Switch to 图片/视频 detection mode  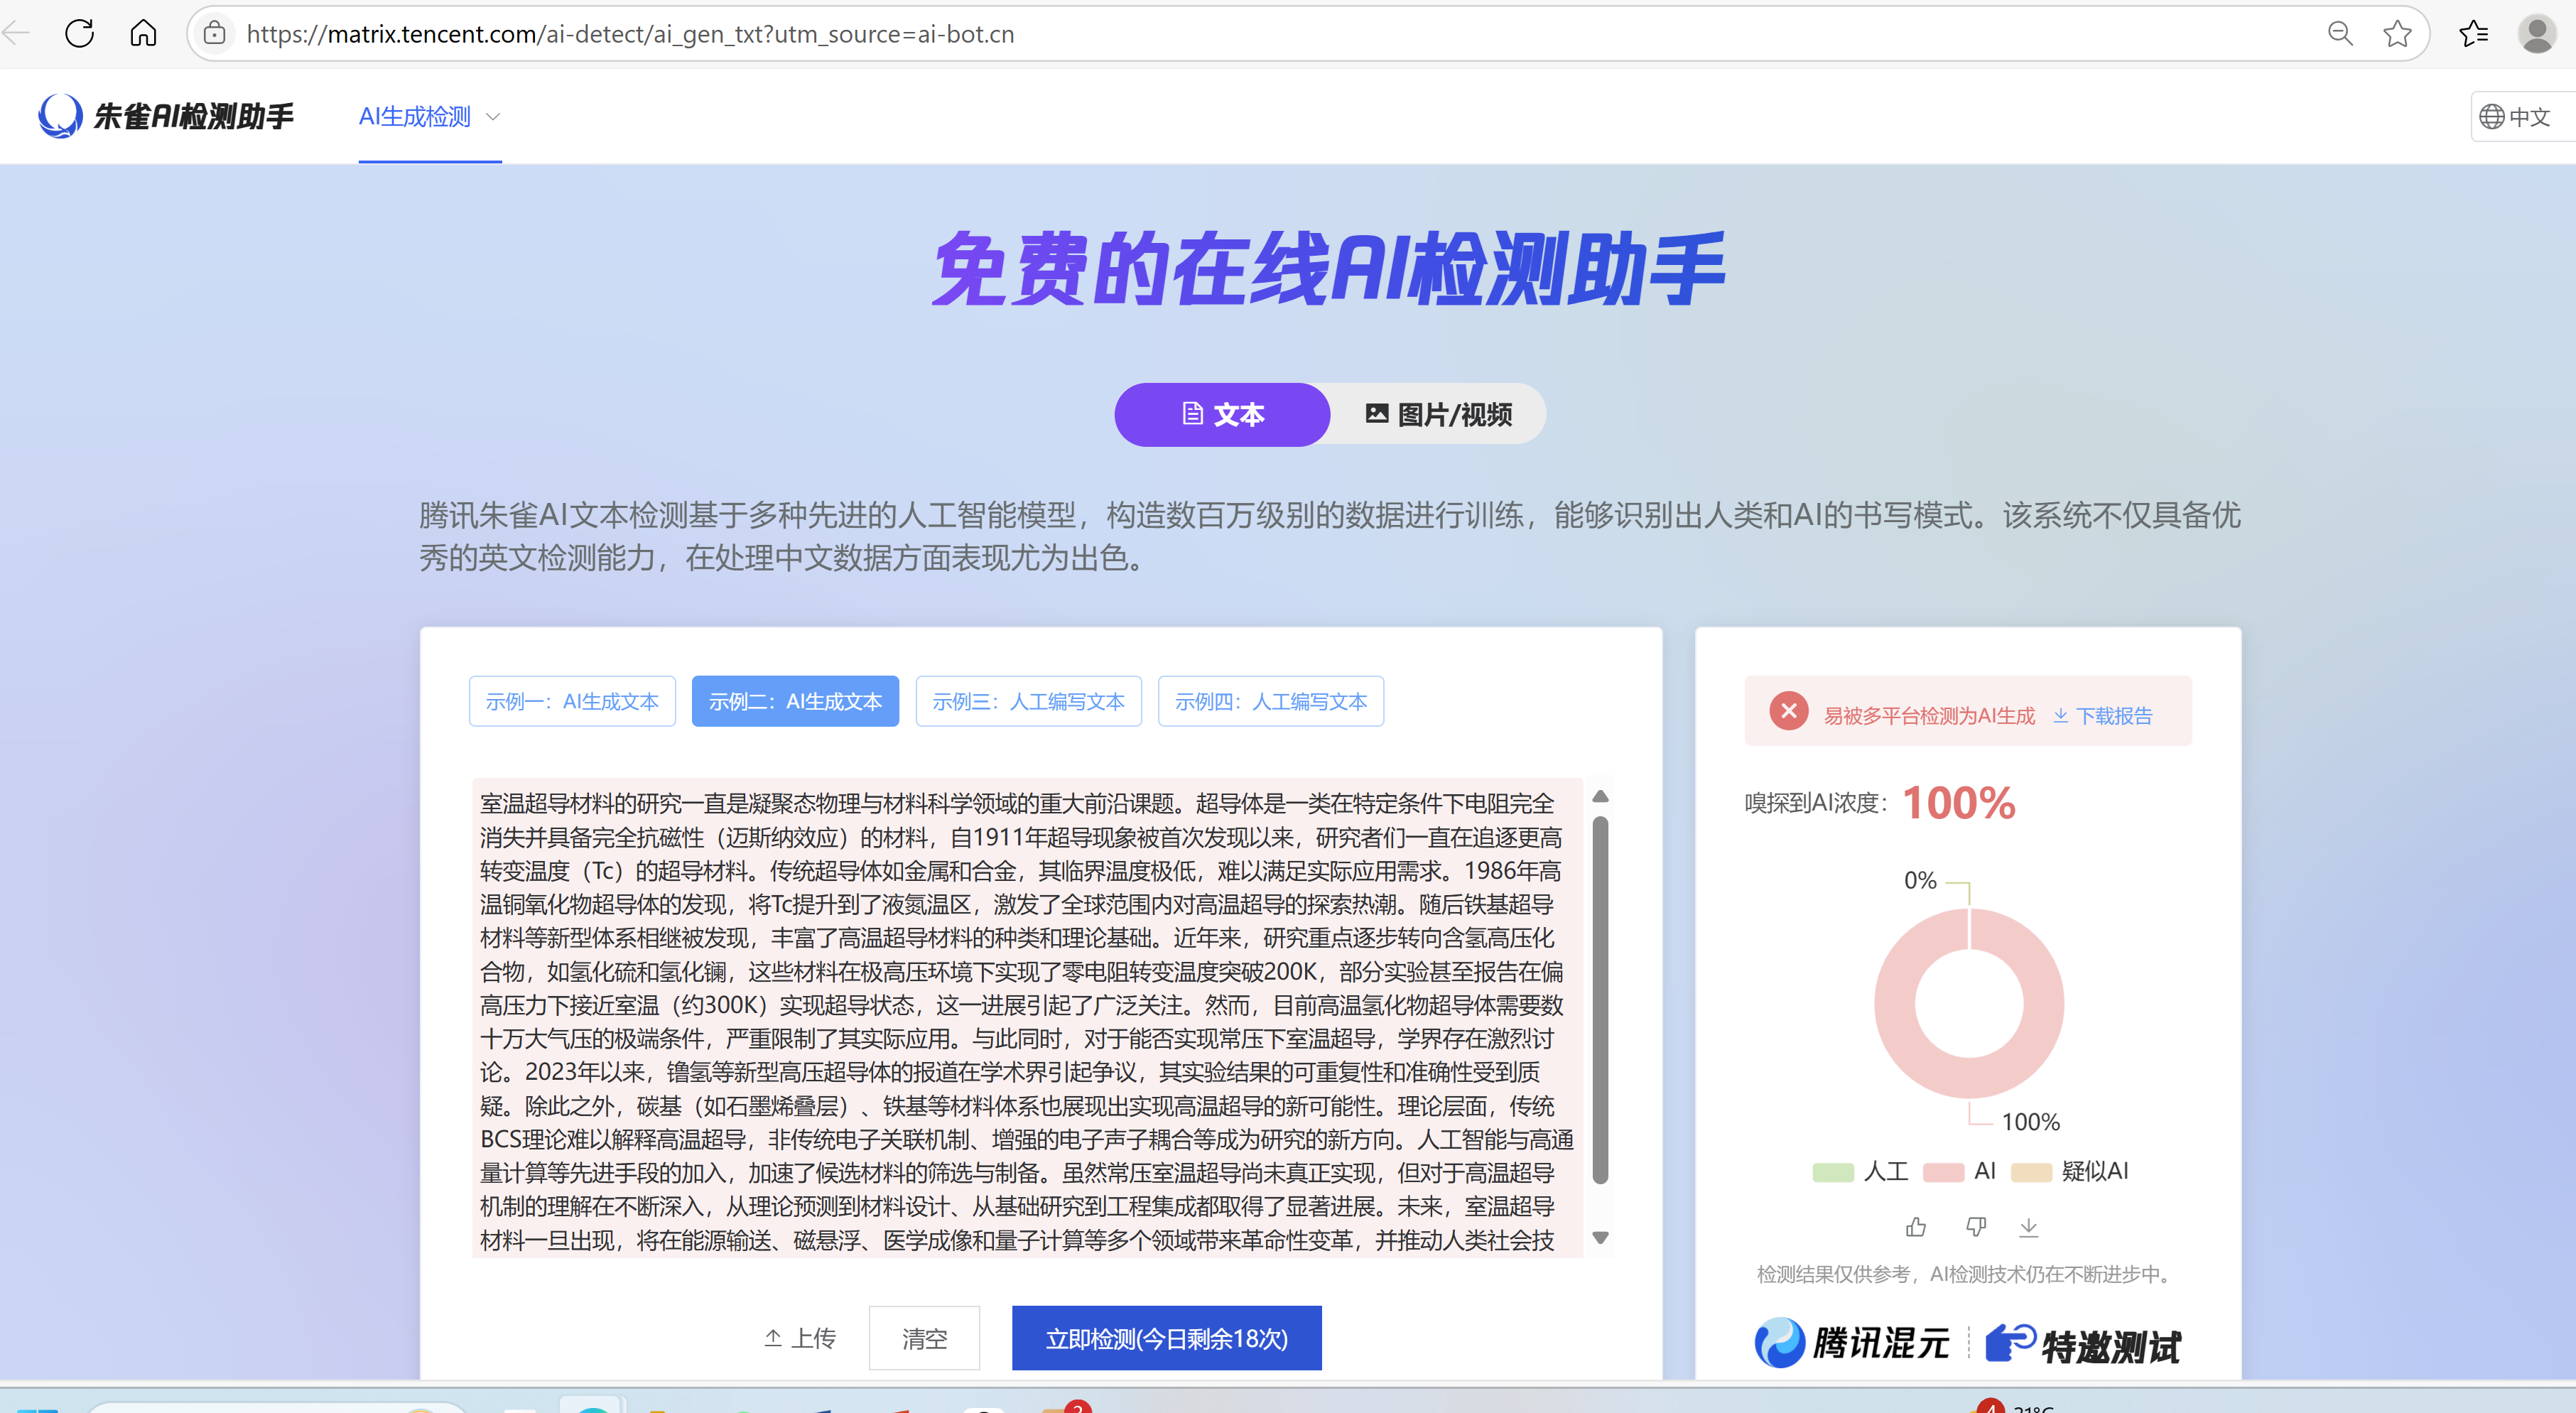pyautogui.click(x=1438, y=414)
